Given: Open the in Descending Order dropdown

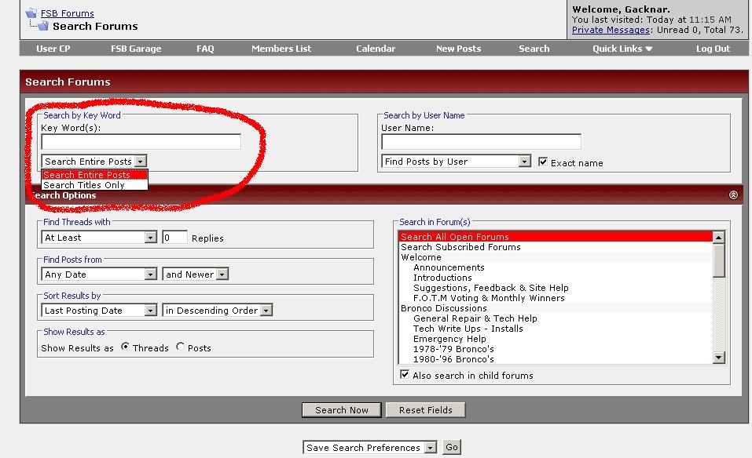Looking at the screenshot, I should pos(217,310).
